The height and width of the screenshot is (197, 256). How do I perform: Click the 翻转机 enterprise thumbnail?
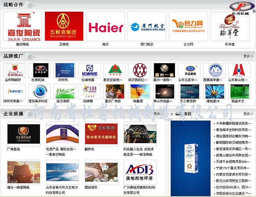tap(101, 134)
